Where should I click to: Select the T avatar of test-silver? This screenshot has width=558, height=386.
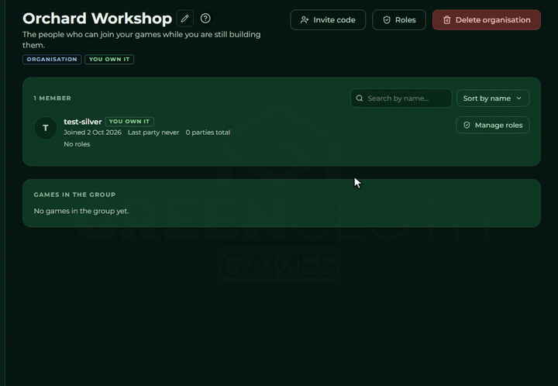point(46,128)
